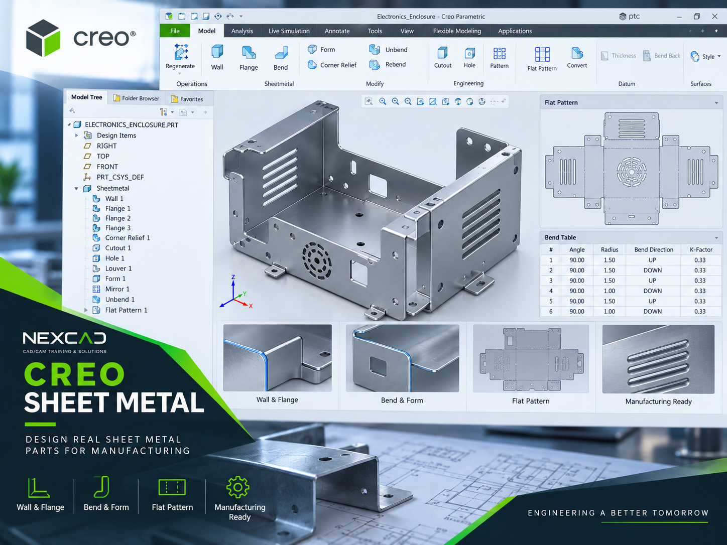This screenshot has height=545, width=727.
Task: Click the Open file icon in title bar
Action: tap(194, 16)
